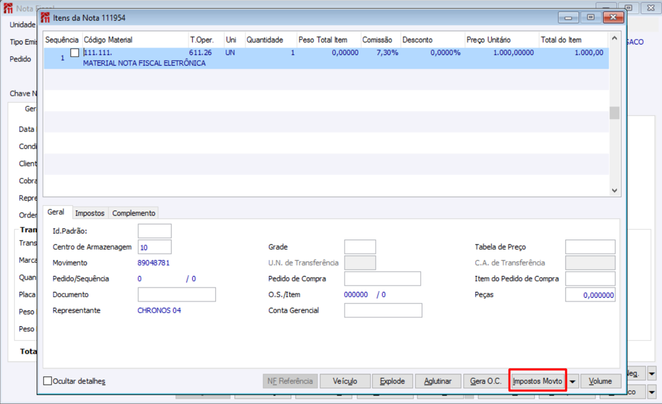Click the Tabela de Preço field
The image size is (662, 404).
(x=590, y=247)
